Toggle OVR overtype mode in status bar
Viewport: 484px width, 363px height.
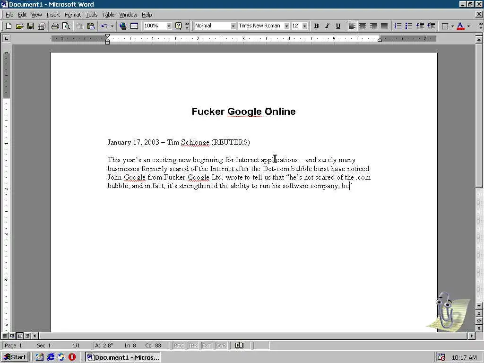point(221,346)
